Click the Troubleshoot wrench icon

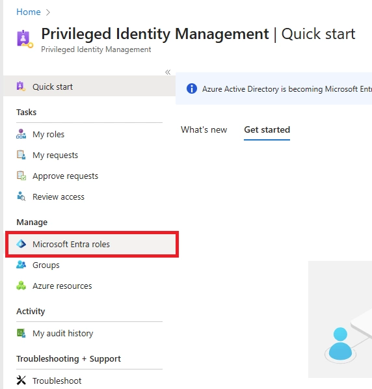click(x=21, y=381)
